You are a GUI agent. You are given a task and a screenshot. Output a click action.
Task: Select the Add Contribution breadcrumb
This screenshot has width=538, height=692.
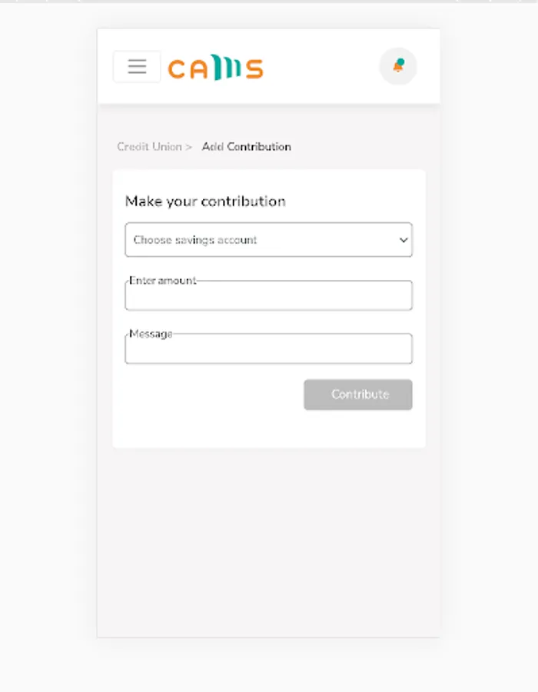(x=246, y=147)
